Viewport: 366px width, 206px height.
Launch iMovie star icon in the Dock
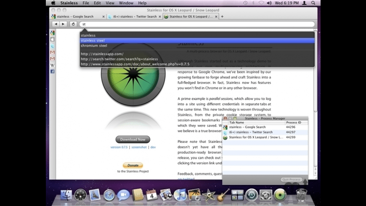pyautogui.click(x=209, y=195)
